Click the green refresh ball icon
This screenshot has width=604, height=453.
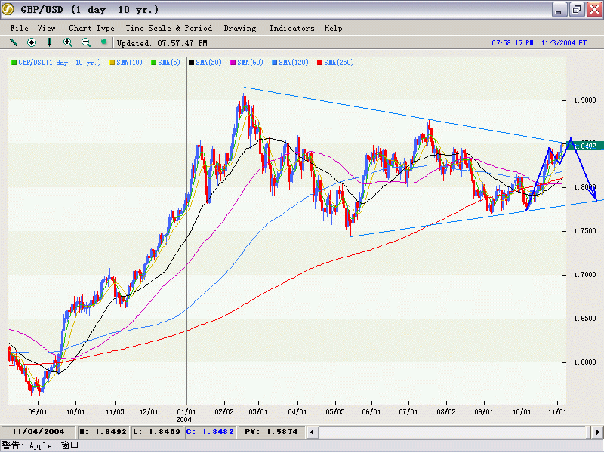tap(104, 42)
